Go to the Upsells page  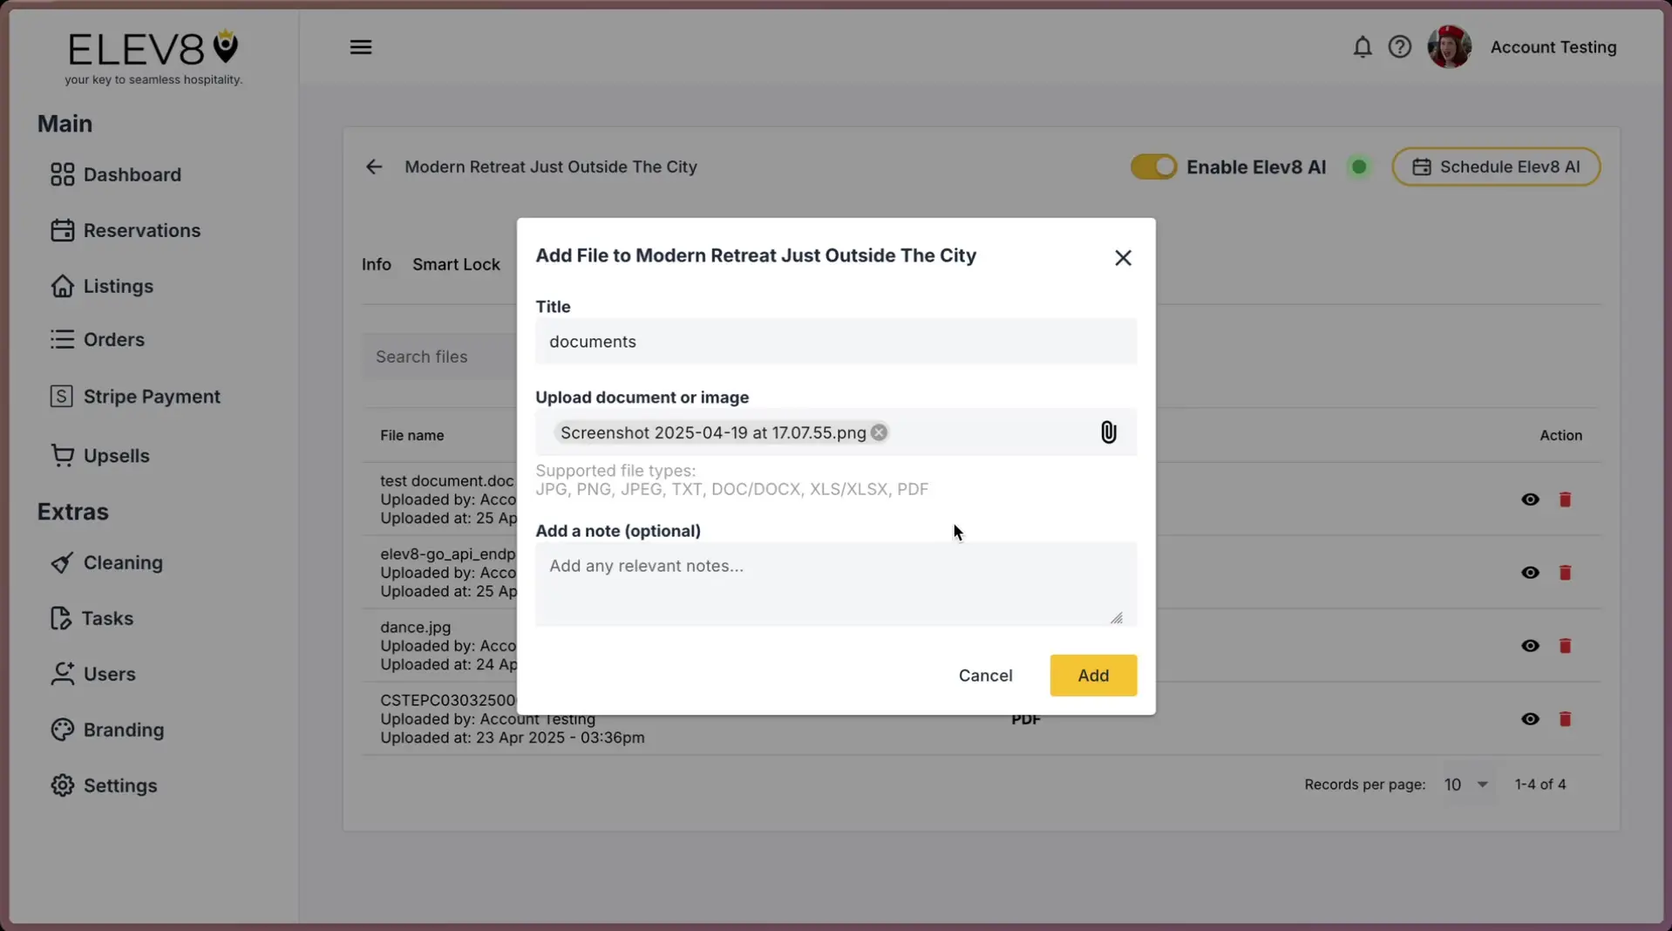click(x=116, y=454)
